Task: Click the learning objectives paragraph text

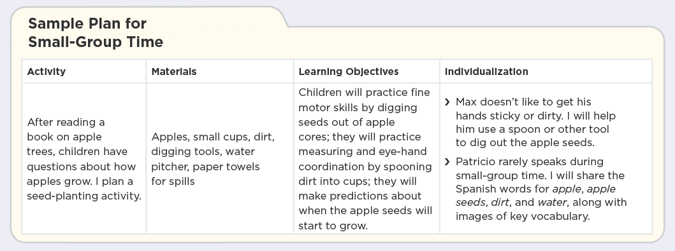Action: coord(365,159)
